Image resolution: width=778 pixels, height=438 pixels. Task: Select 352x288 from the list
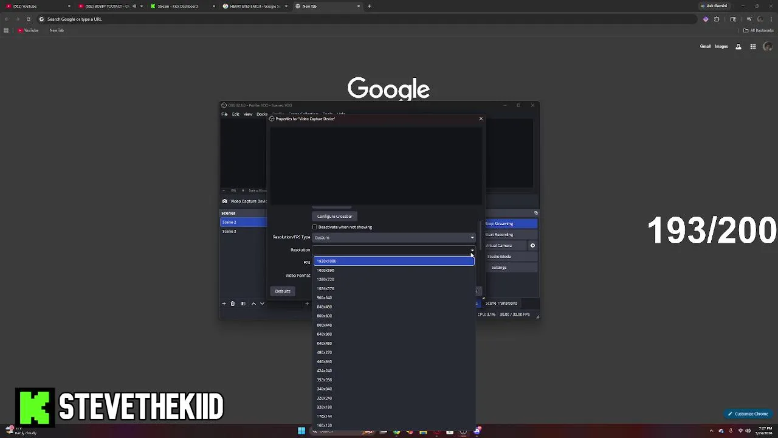[x=394, y=380]
